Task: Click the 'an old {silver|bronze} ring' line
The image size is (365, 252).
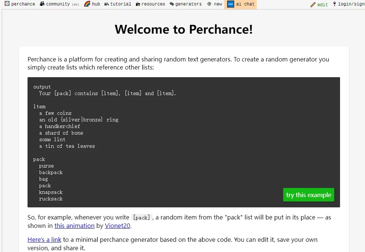Action: pos(79,120)
